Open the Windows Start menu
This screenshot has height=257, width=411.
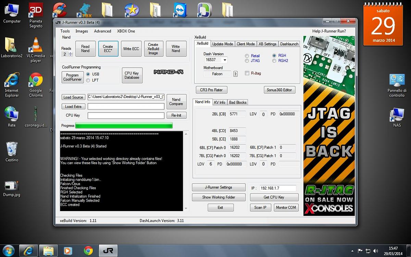click(x=8, y=250)
